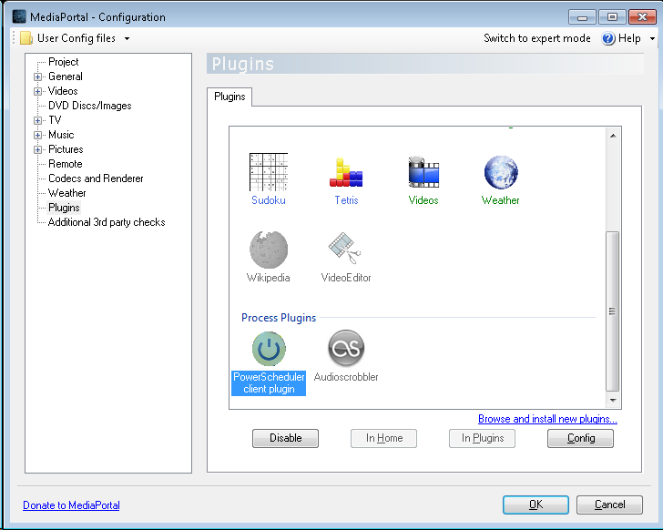Click the Audioscrobbler plugin label
Viewport: 663px width, 530px height.
tap(346, 377)
